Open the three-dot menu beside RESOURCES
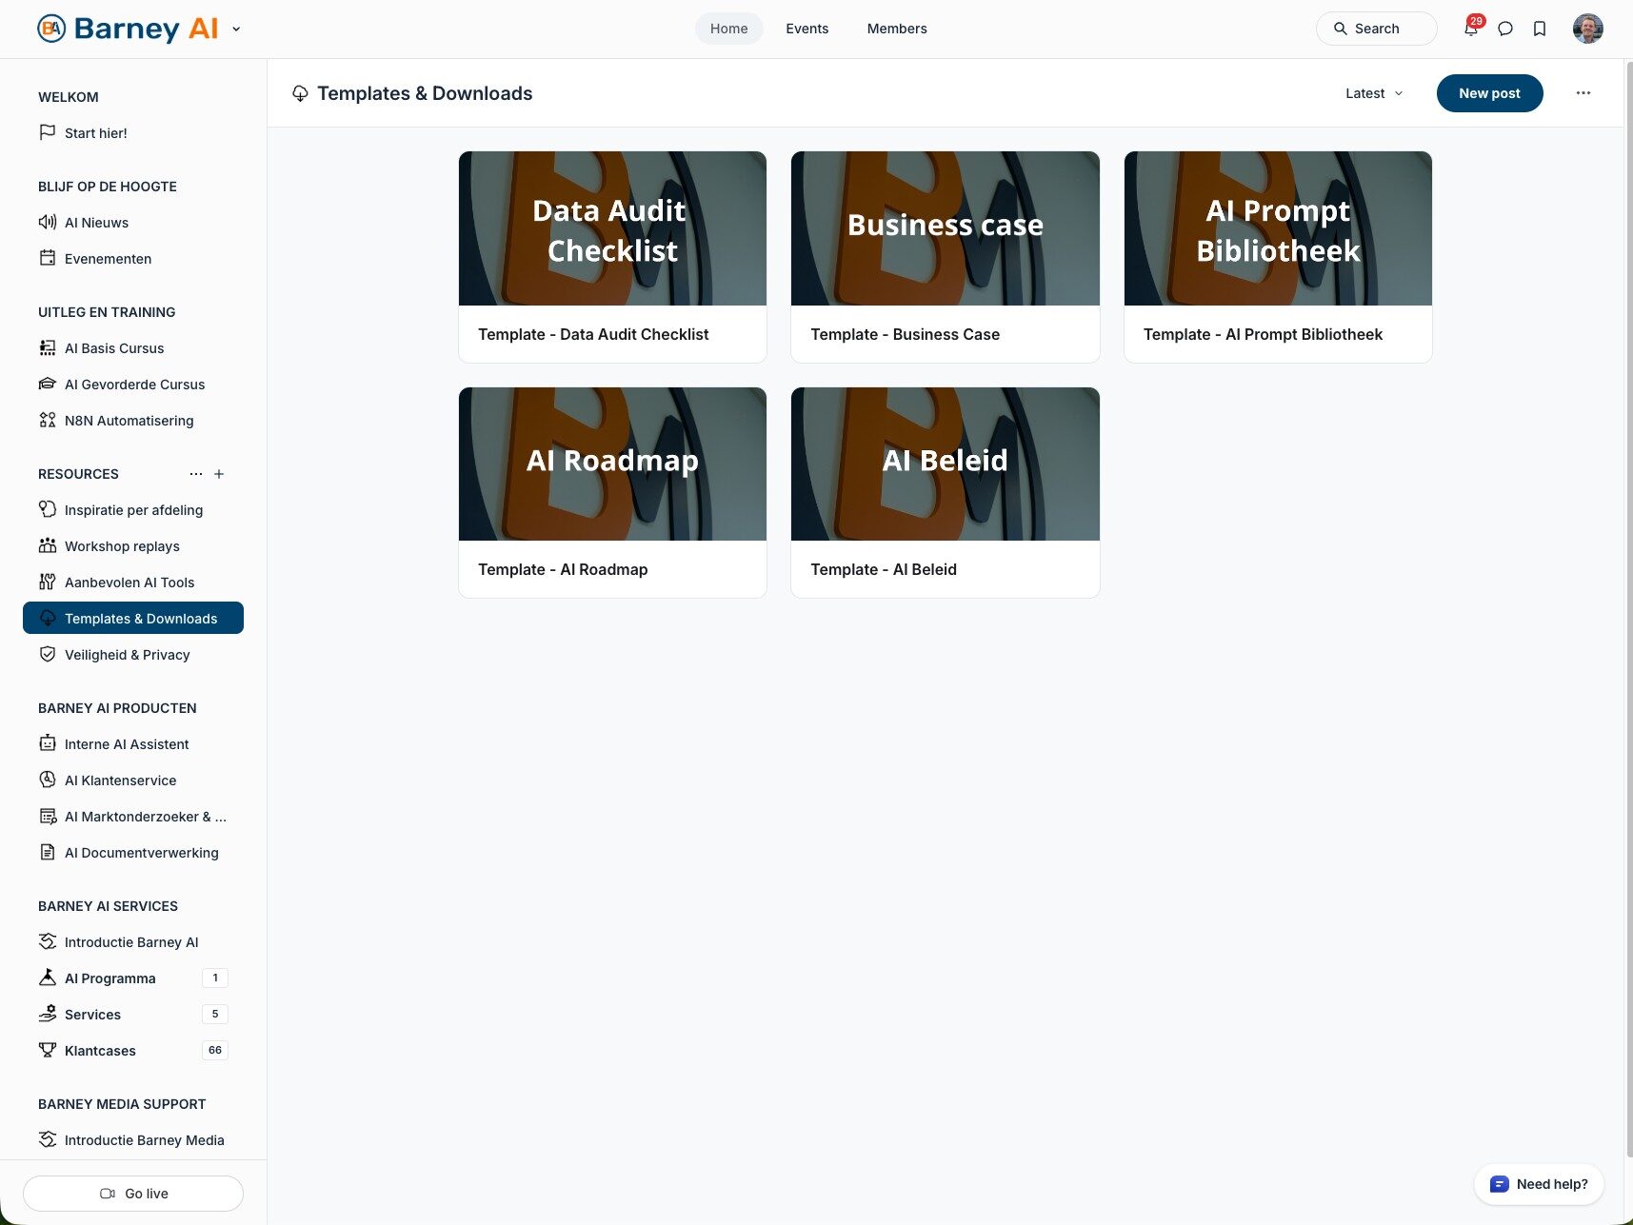Image resolution: width=1633 pixels, height=1225 pixels. tap(196, 474)
